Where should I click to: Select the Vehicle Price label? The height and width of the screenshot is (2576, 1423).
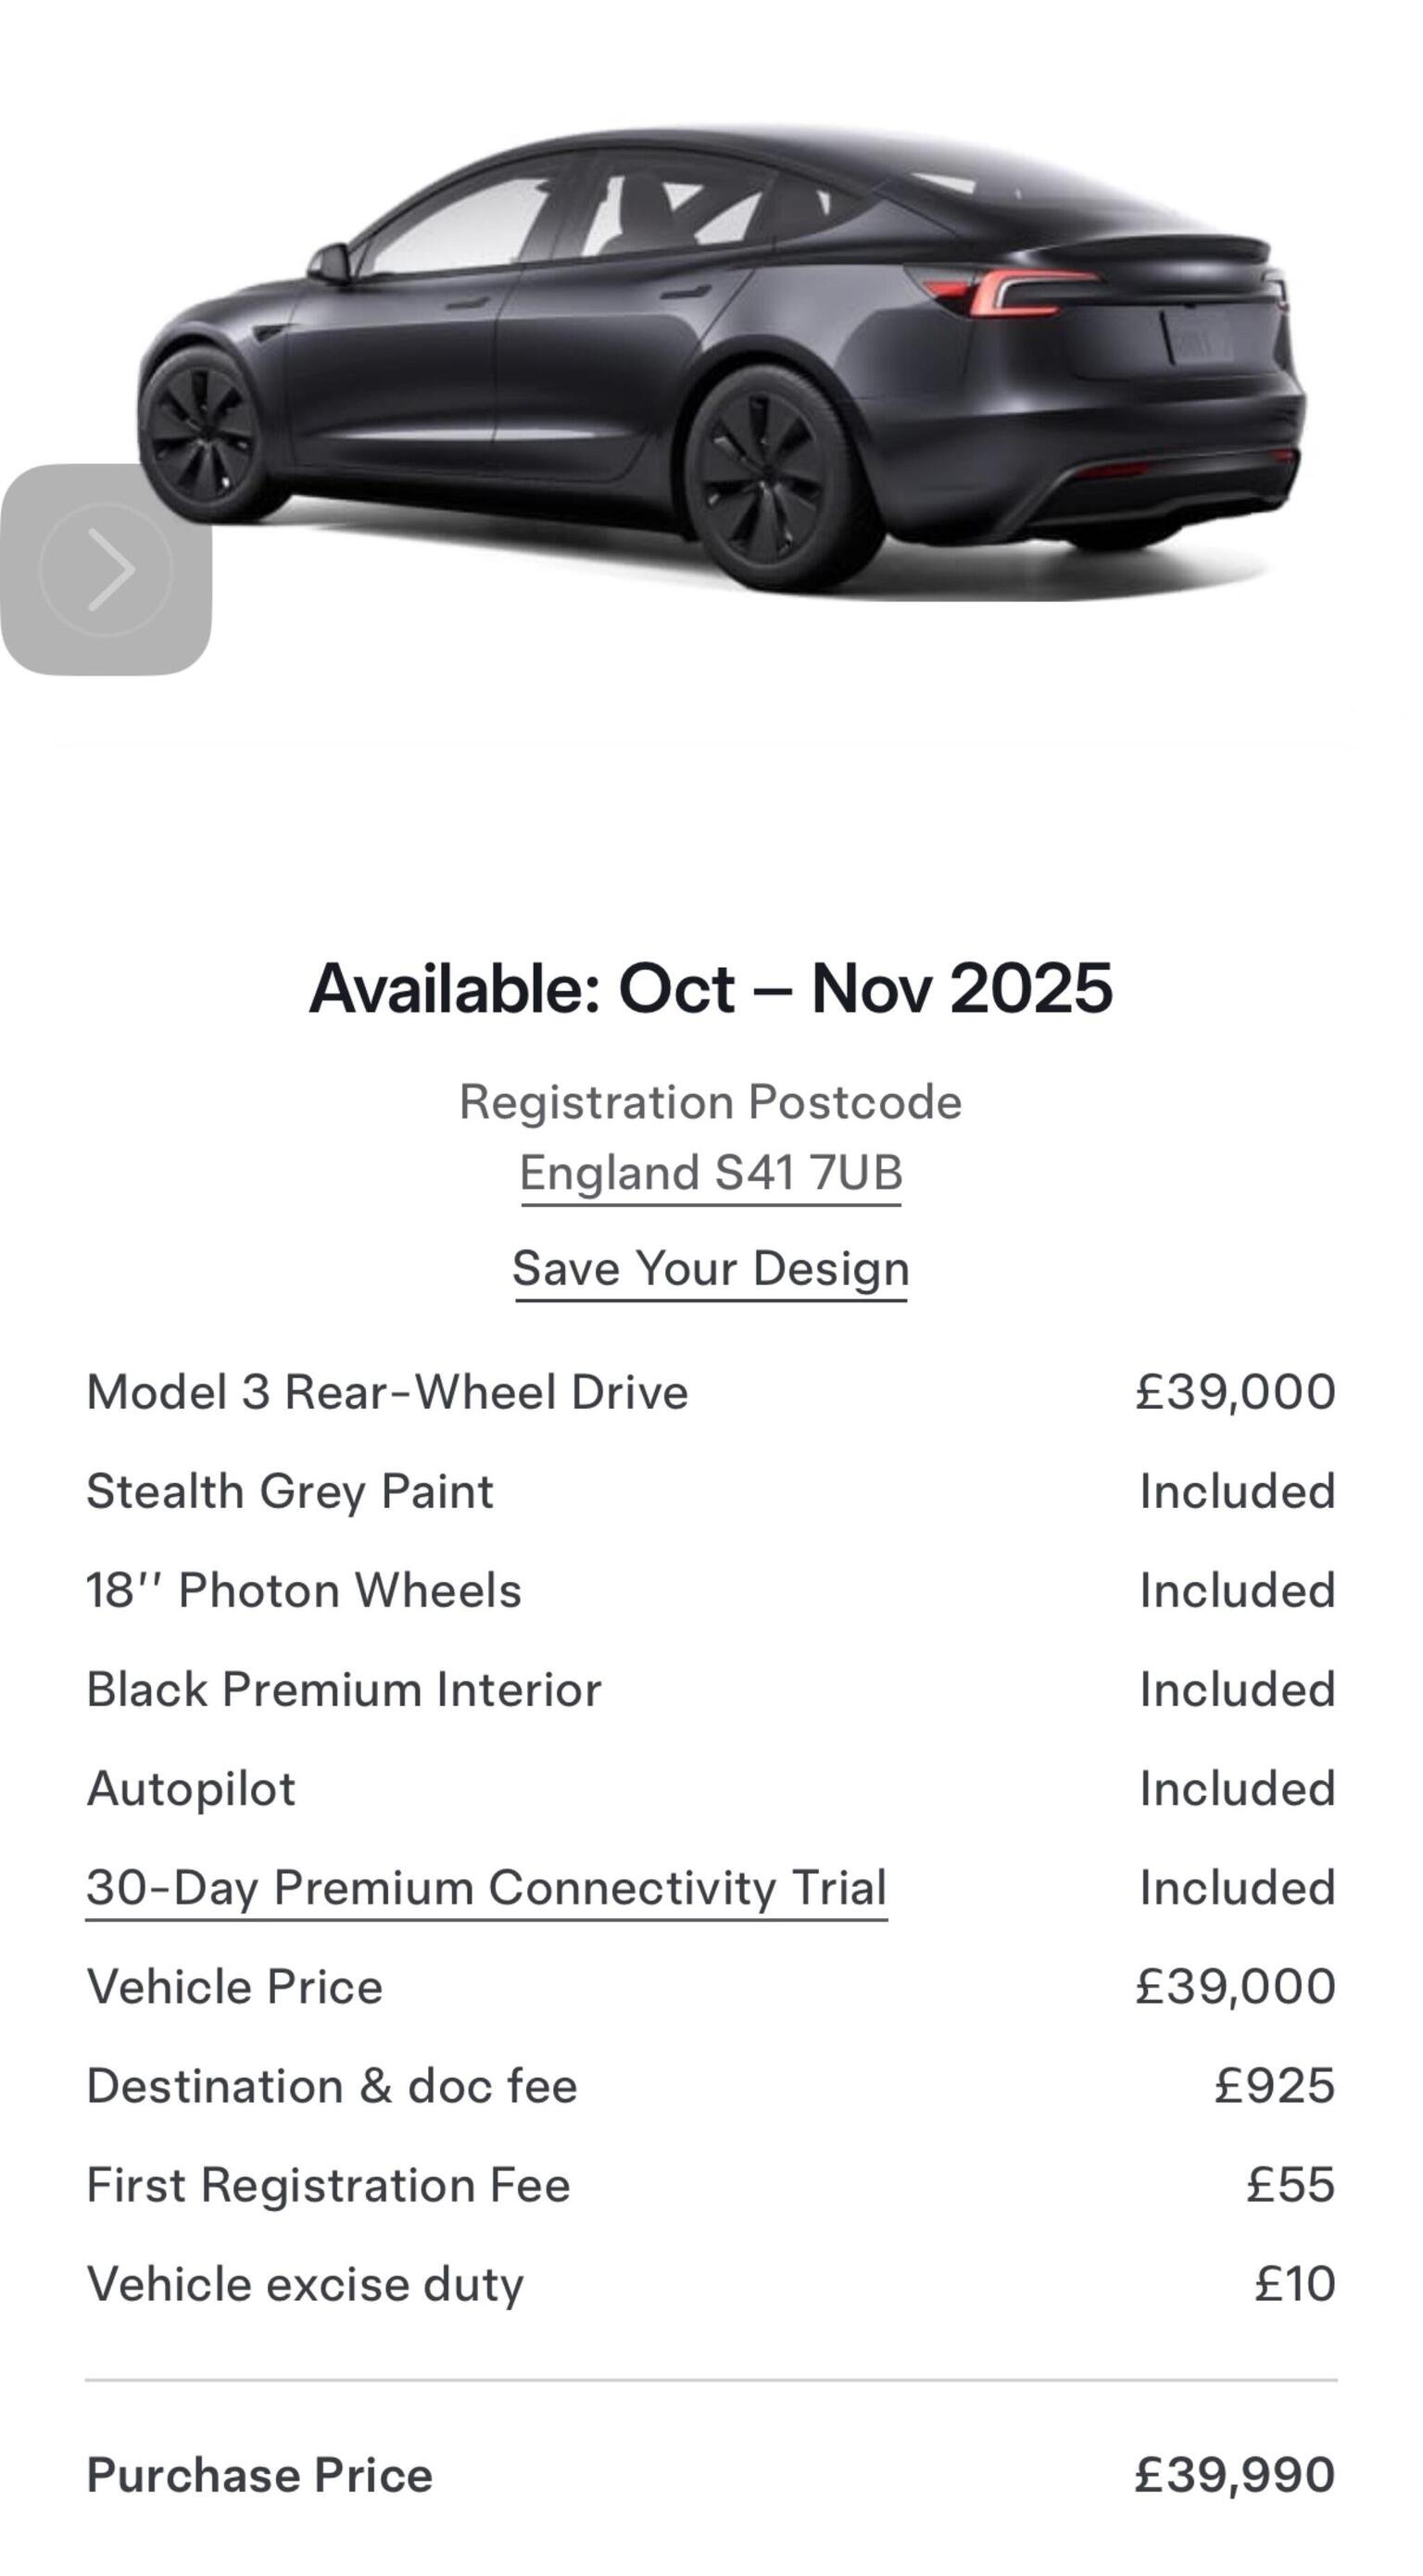click(235, 1987)
